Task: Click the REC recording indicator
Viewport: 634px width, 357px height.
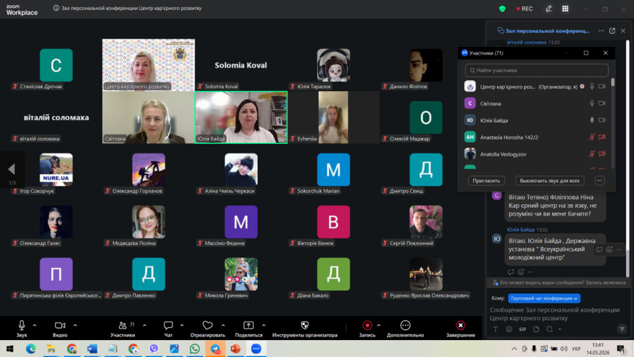Action: (524, 9)
